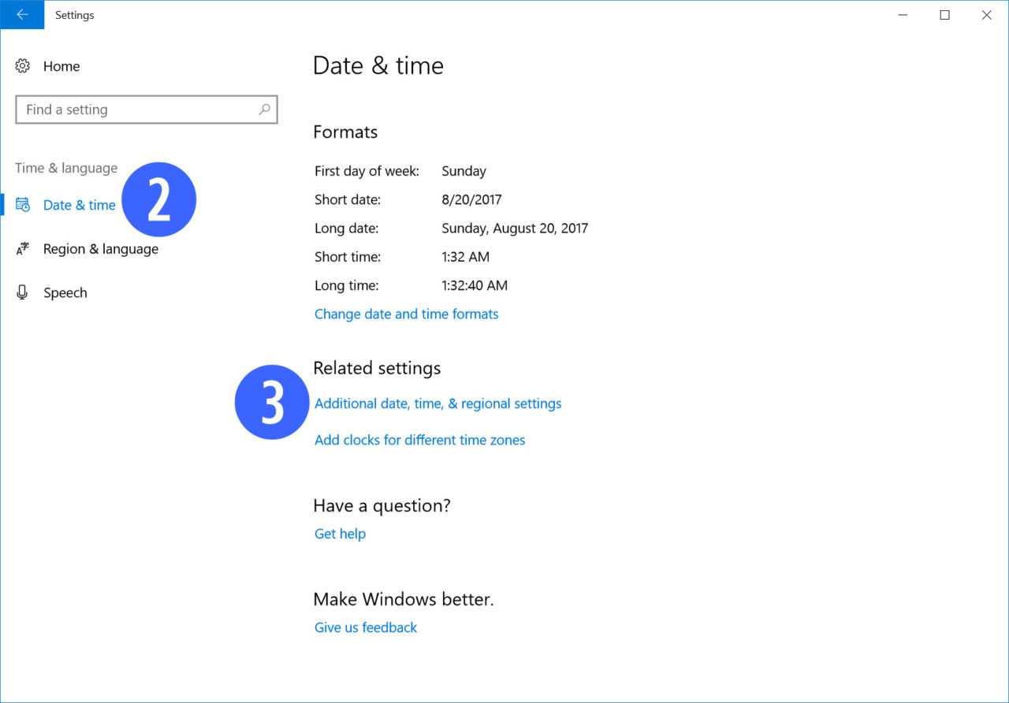Select Date & time in the sidebar

(80, 204)
